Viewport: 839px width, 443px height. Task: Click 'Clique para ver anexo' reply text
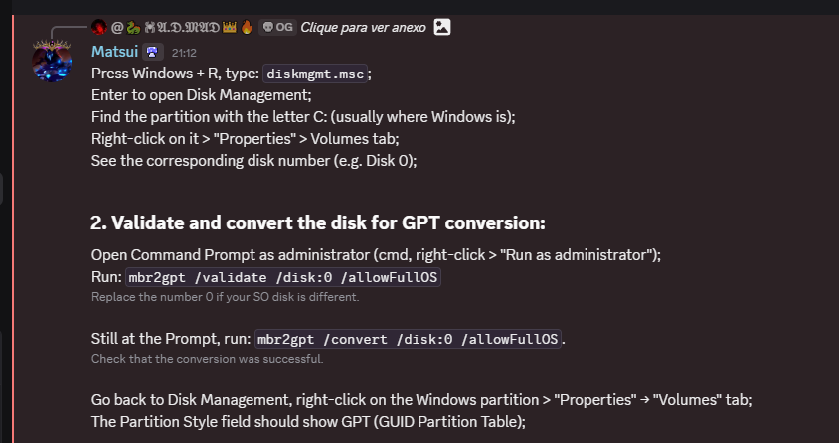click(x=363, y=27)
